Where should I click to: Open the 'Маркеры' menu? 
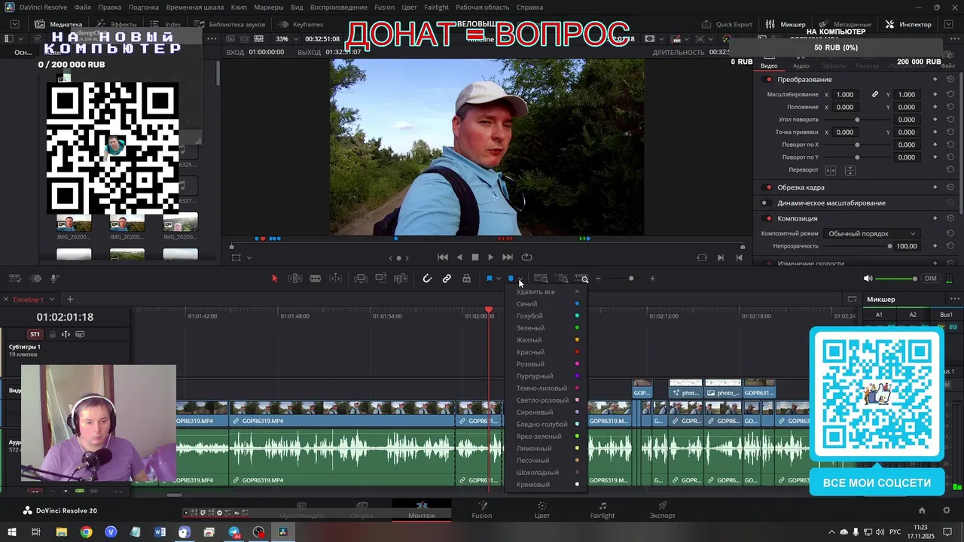pos(268,7)
